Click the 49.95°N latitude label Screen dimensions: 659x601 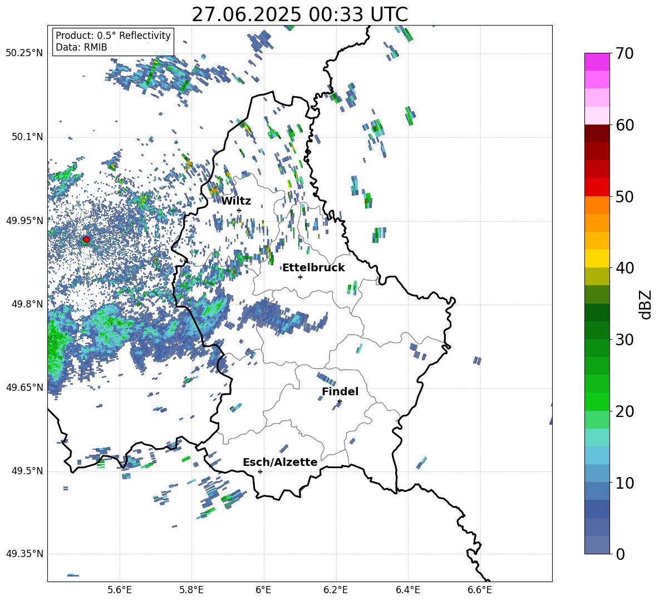[x=24, y=221]
